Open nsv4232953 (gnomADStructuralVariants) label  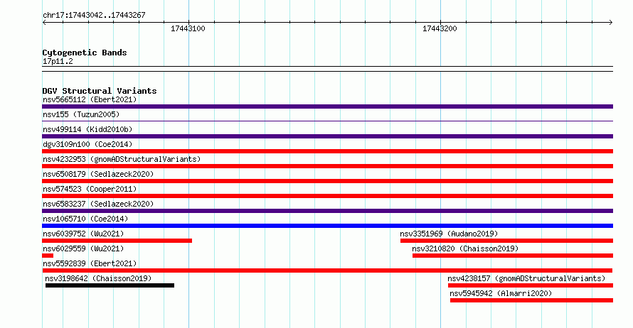coord(122,159)
